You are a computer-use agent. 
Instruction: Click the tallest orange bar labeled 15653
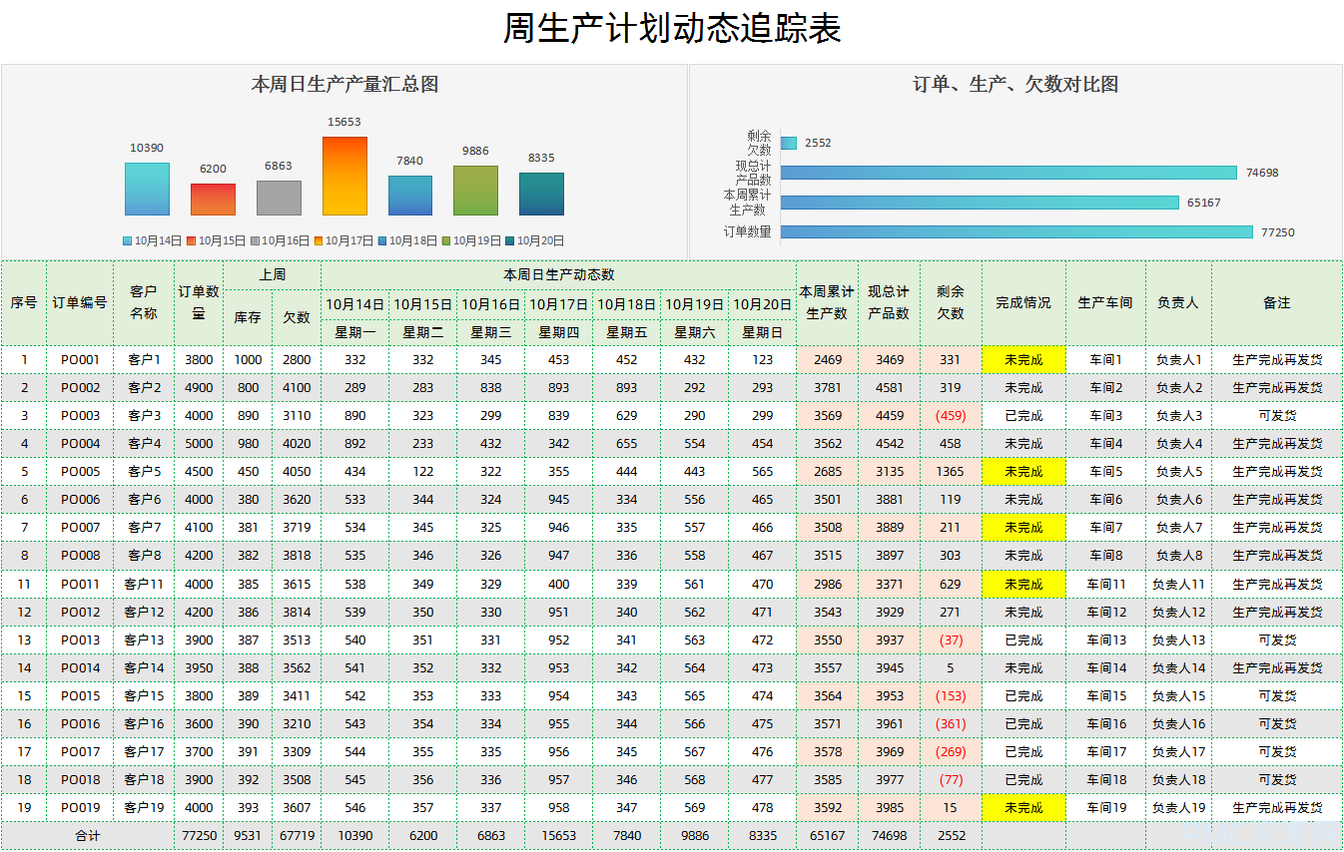(x=344, y=177)
